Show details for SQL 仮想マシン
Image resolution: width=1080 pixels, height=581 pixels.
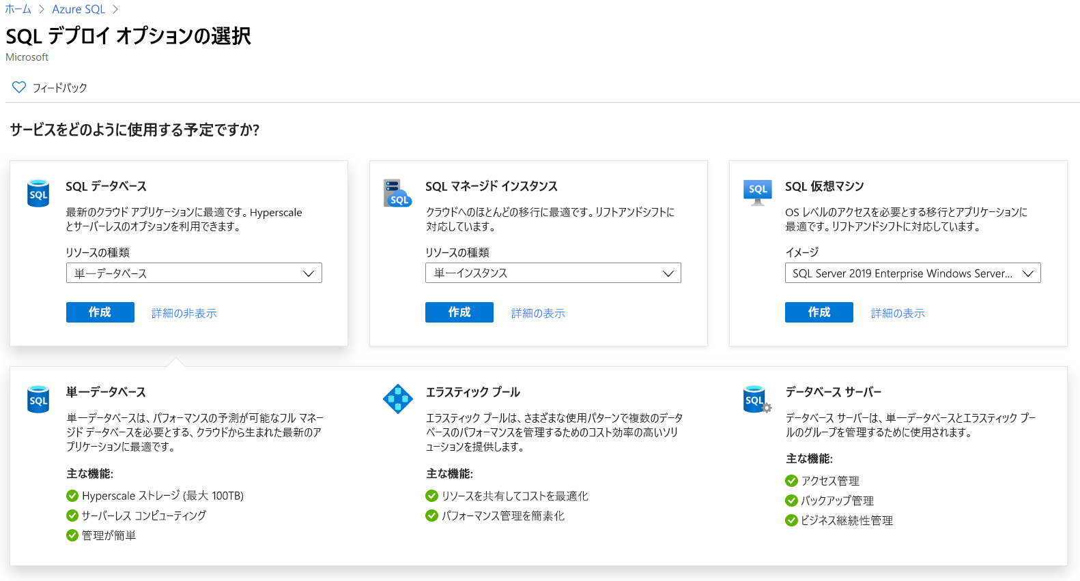point(898,313)
